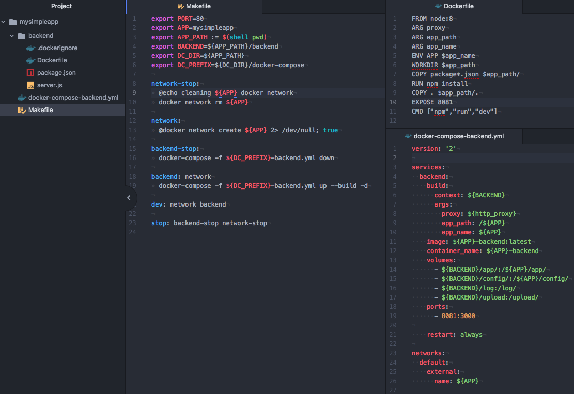Collapse the mysimpleapp root folder
This screenshot has height=394, width=574.
click(3, 22)
